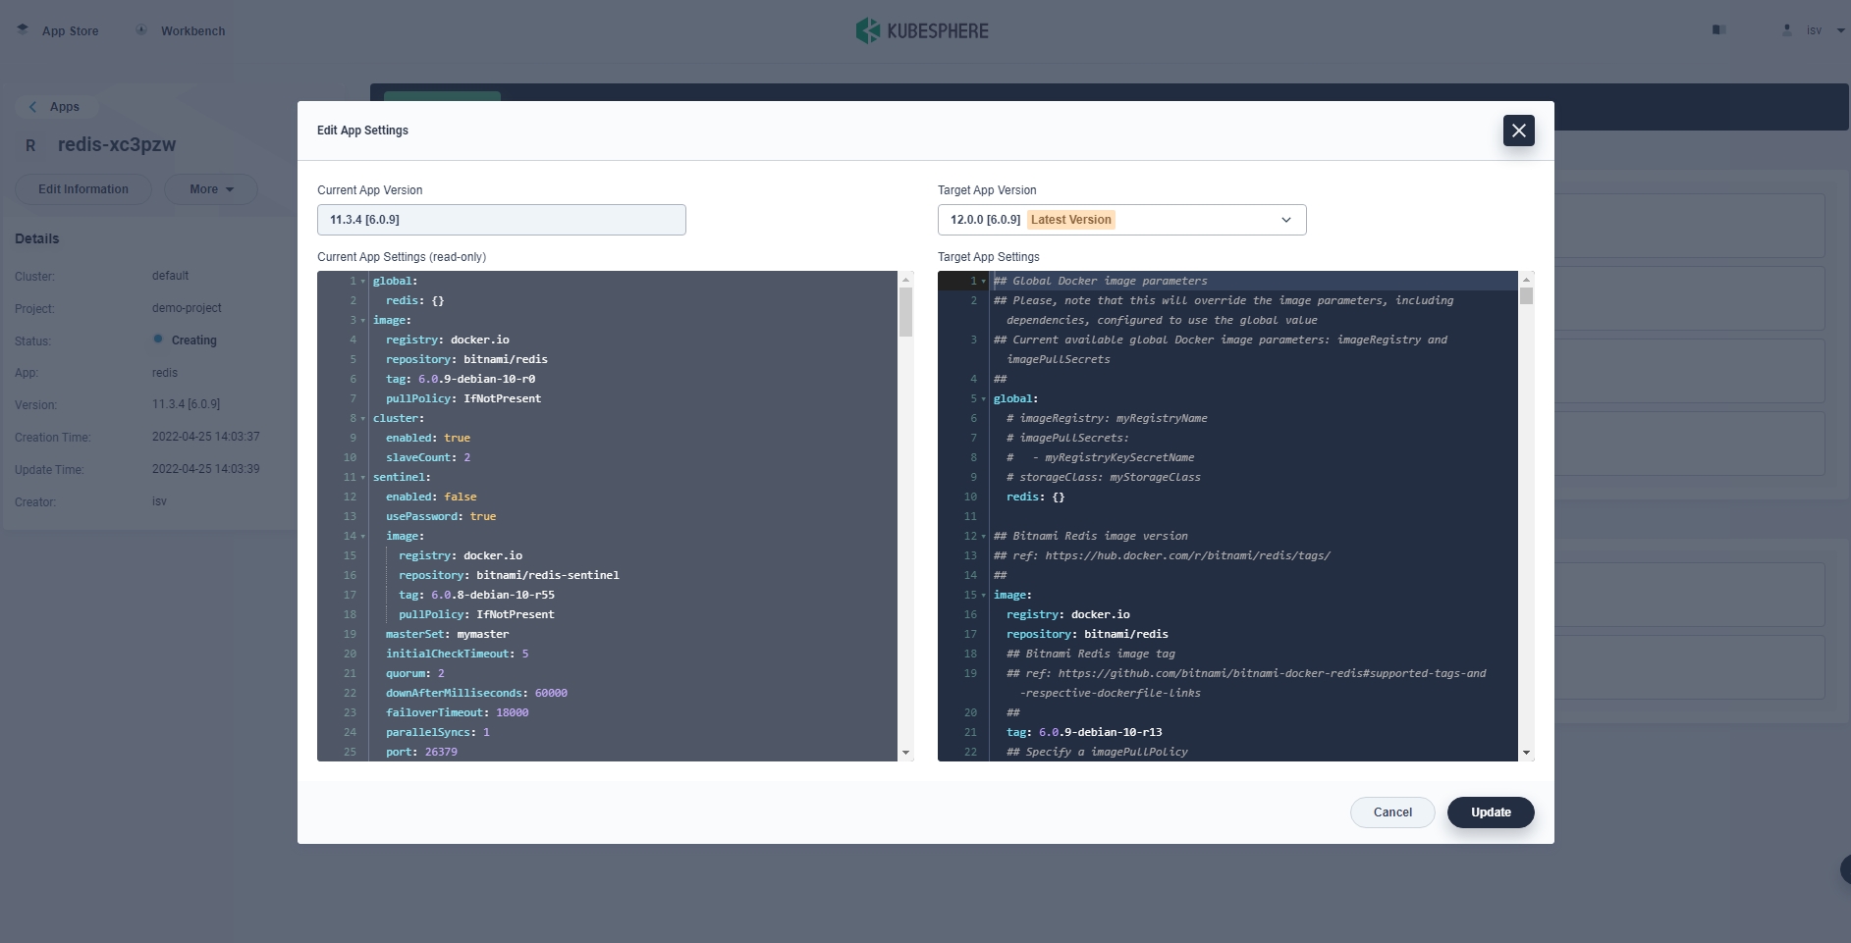Collapse the 'image' block in current settings
Image resolution: width=1851 pixels, height=943 pixels.
(x=363, y=321)
